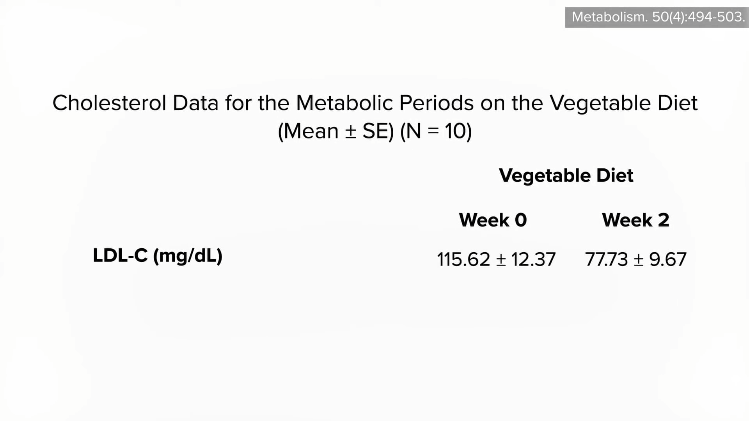
Task: Click the word Data in the title
Action: pos(195,103)
